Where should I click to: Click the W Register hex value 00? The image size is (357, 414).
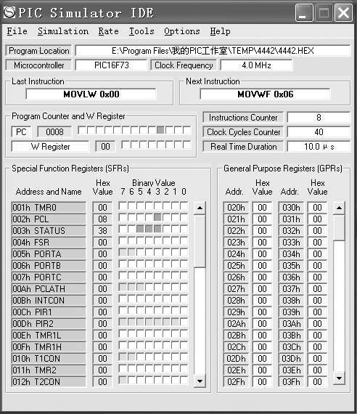pyautogui.click(x=105, y=146)
